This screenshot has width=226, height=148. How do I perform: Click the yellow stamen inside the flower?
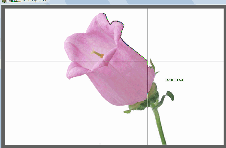(x=98, y=54)
